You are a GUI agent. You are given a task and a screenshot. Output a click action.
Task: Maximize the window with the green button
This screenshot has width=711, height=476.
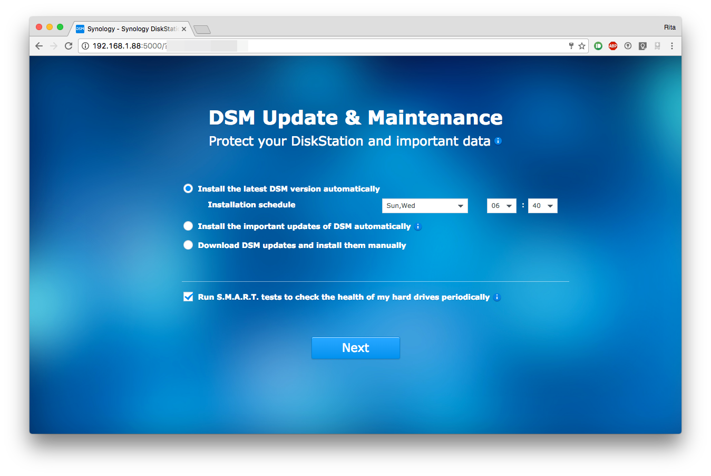[x=60, y=27]
